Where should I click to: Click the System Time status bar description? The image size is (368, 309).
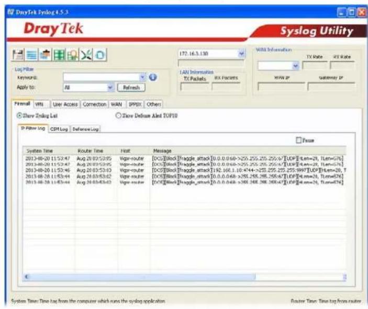tap(88, 301)
